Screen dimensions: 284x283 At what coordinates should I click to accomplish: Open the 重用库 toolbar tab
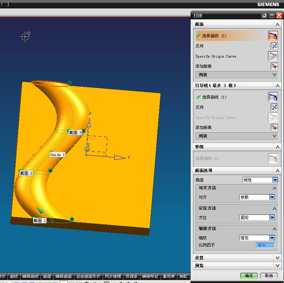(169, 276)
